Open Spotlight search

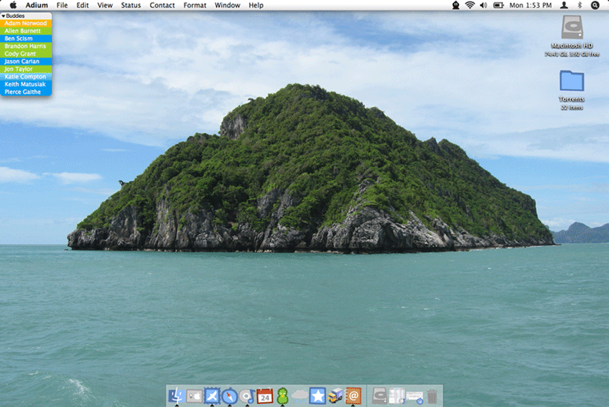click(x=595, y=5)
